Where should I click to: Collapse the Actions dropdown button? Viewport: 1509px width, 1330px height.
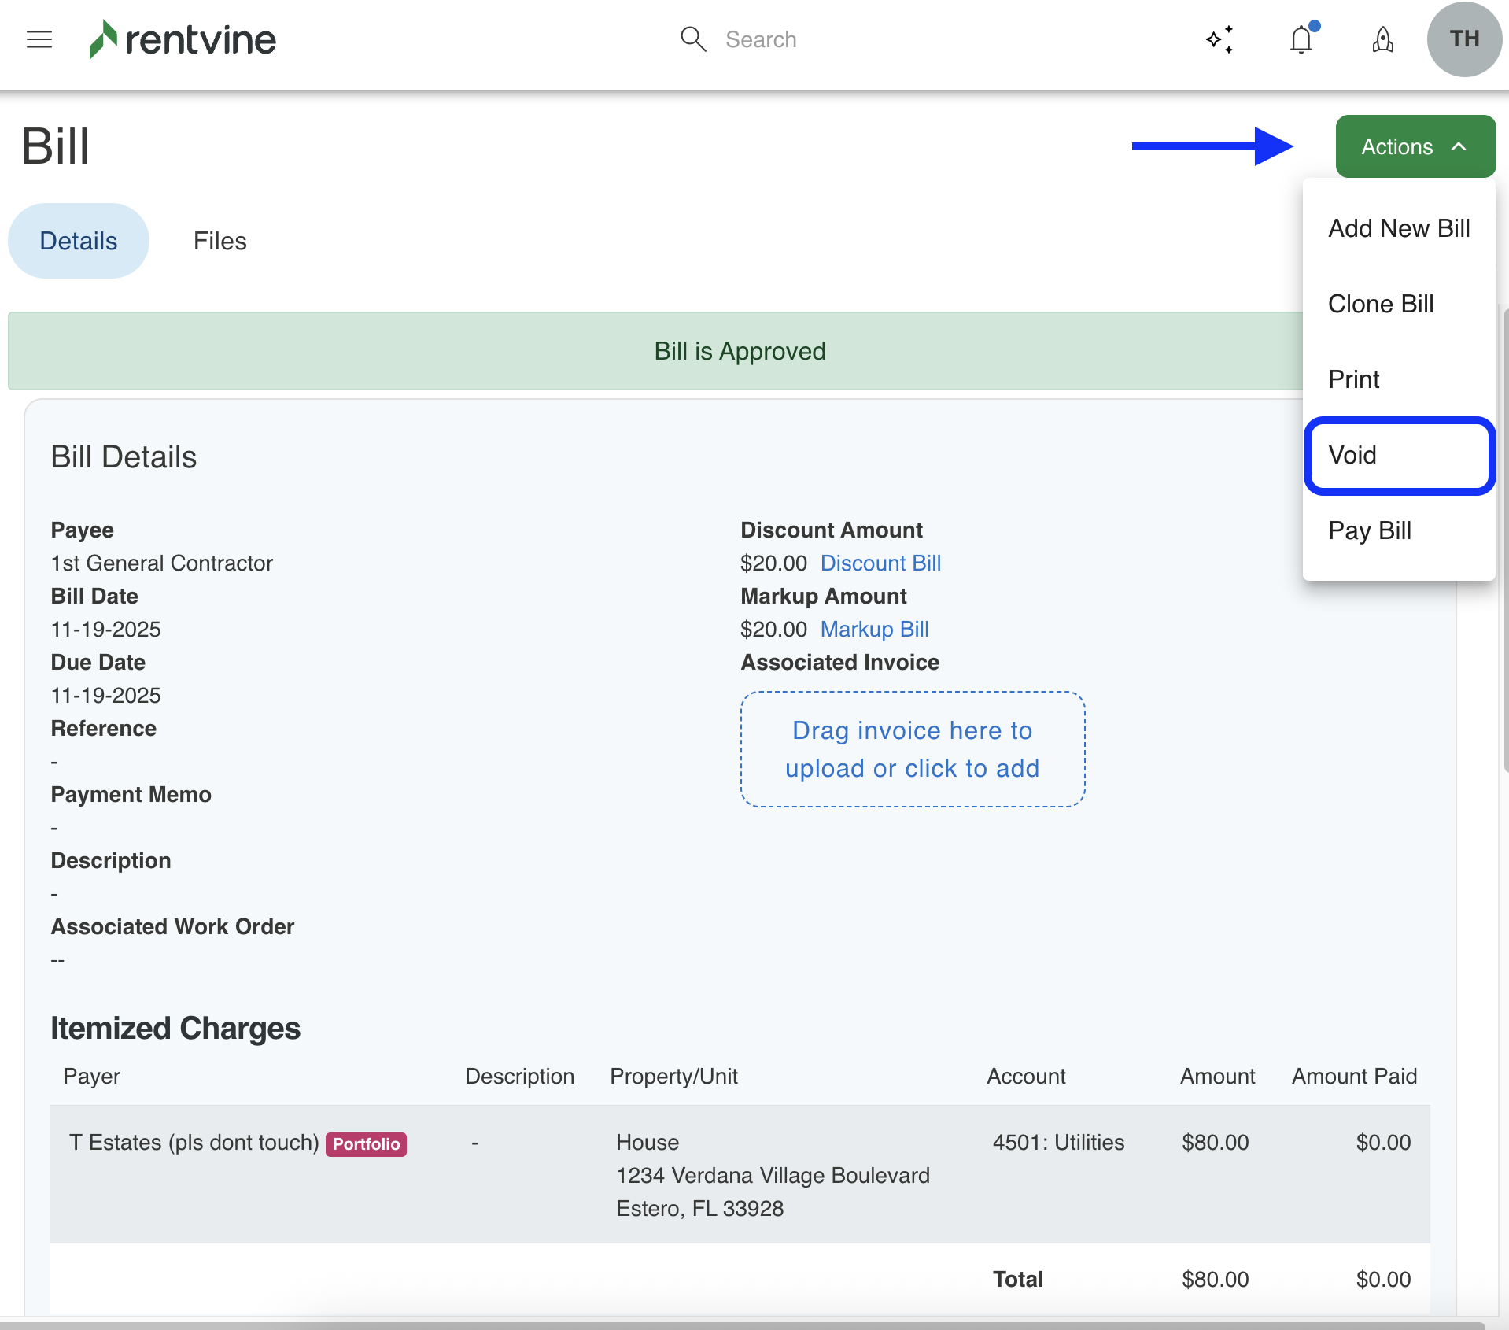point(1415,147)
